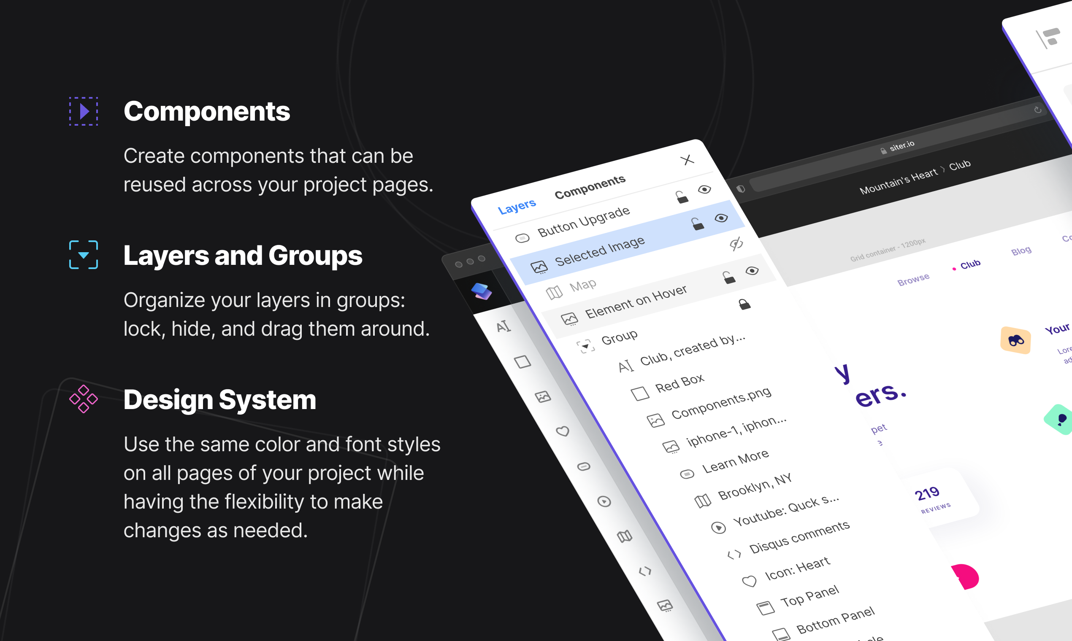Hide the Button Upgrade layer
The width and height of the screenshot is (1072, 641).
[704, 190]
